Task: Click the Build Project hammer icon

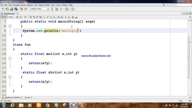Action: tap(52, 9)
